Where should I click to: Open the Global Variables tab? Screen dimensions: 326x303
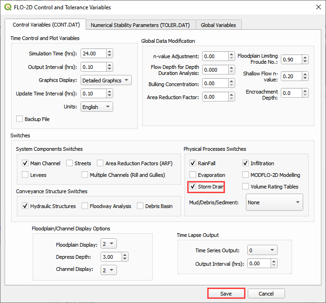[218, 25]
